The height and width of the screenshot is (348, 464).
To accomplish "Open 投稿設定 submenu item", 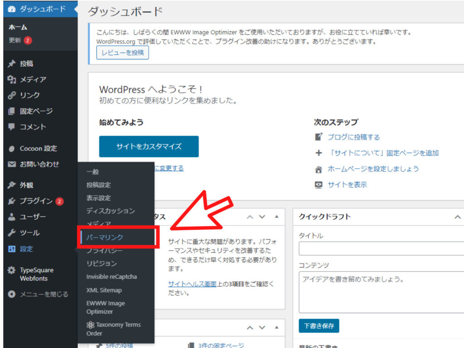I will [98, 185].
